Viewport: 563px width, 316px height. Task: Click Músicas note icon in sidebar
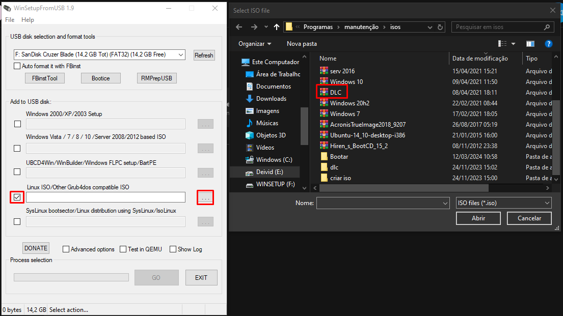coord(250,123)
